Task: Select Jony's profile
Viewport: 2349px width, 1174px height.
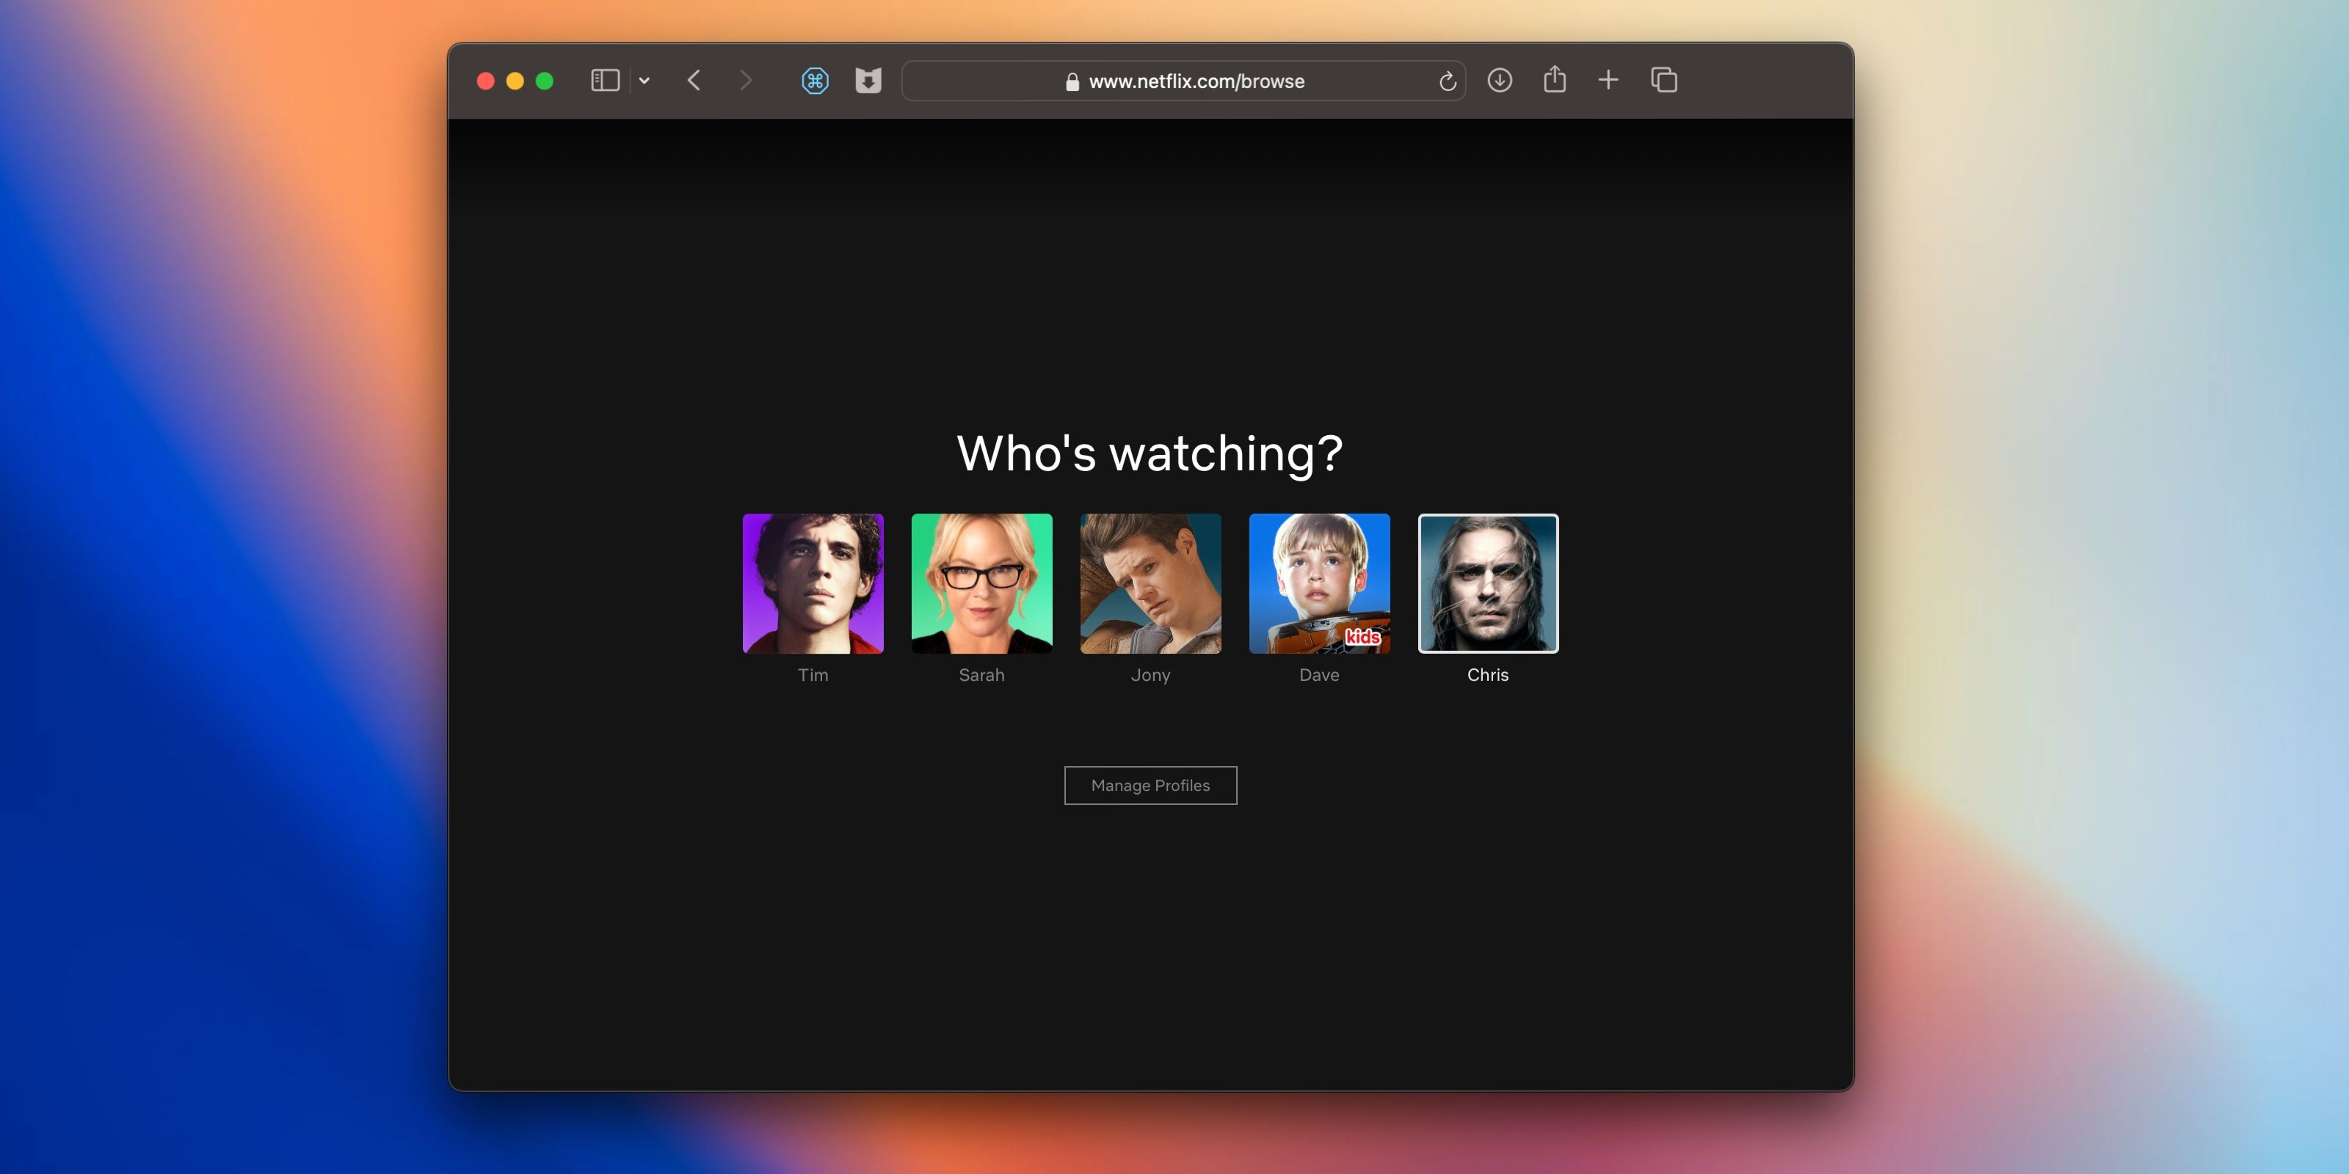Action: pyautogui.click(x=1150, y=583)
